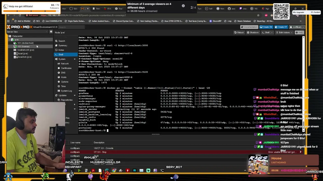Open the Certificates item
Image resolution: width=323 pixels, height=181 pixels.
[66, 68]
